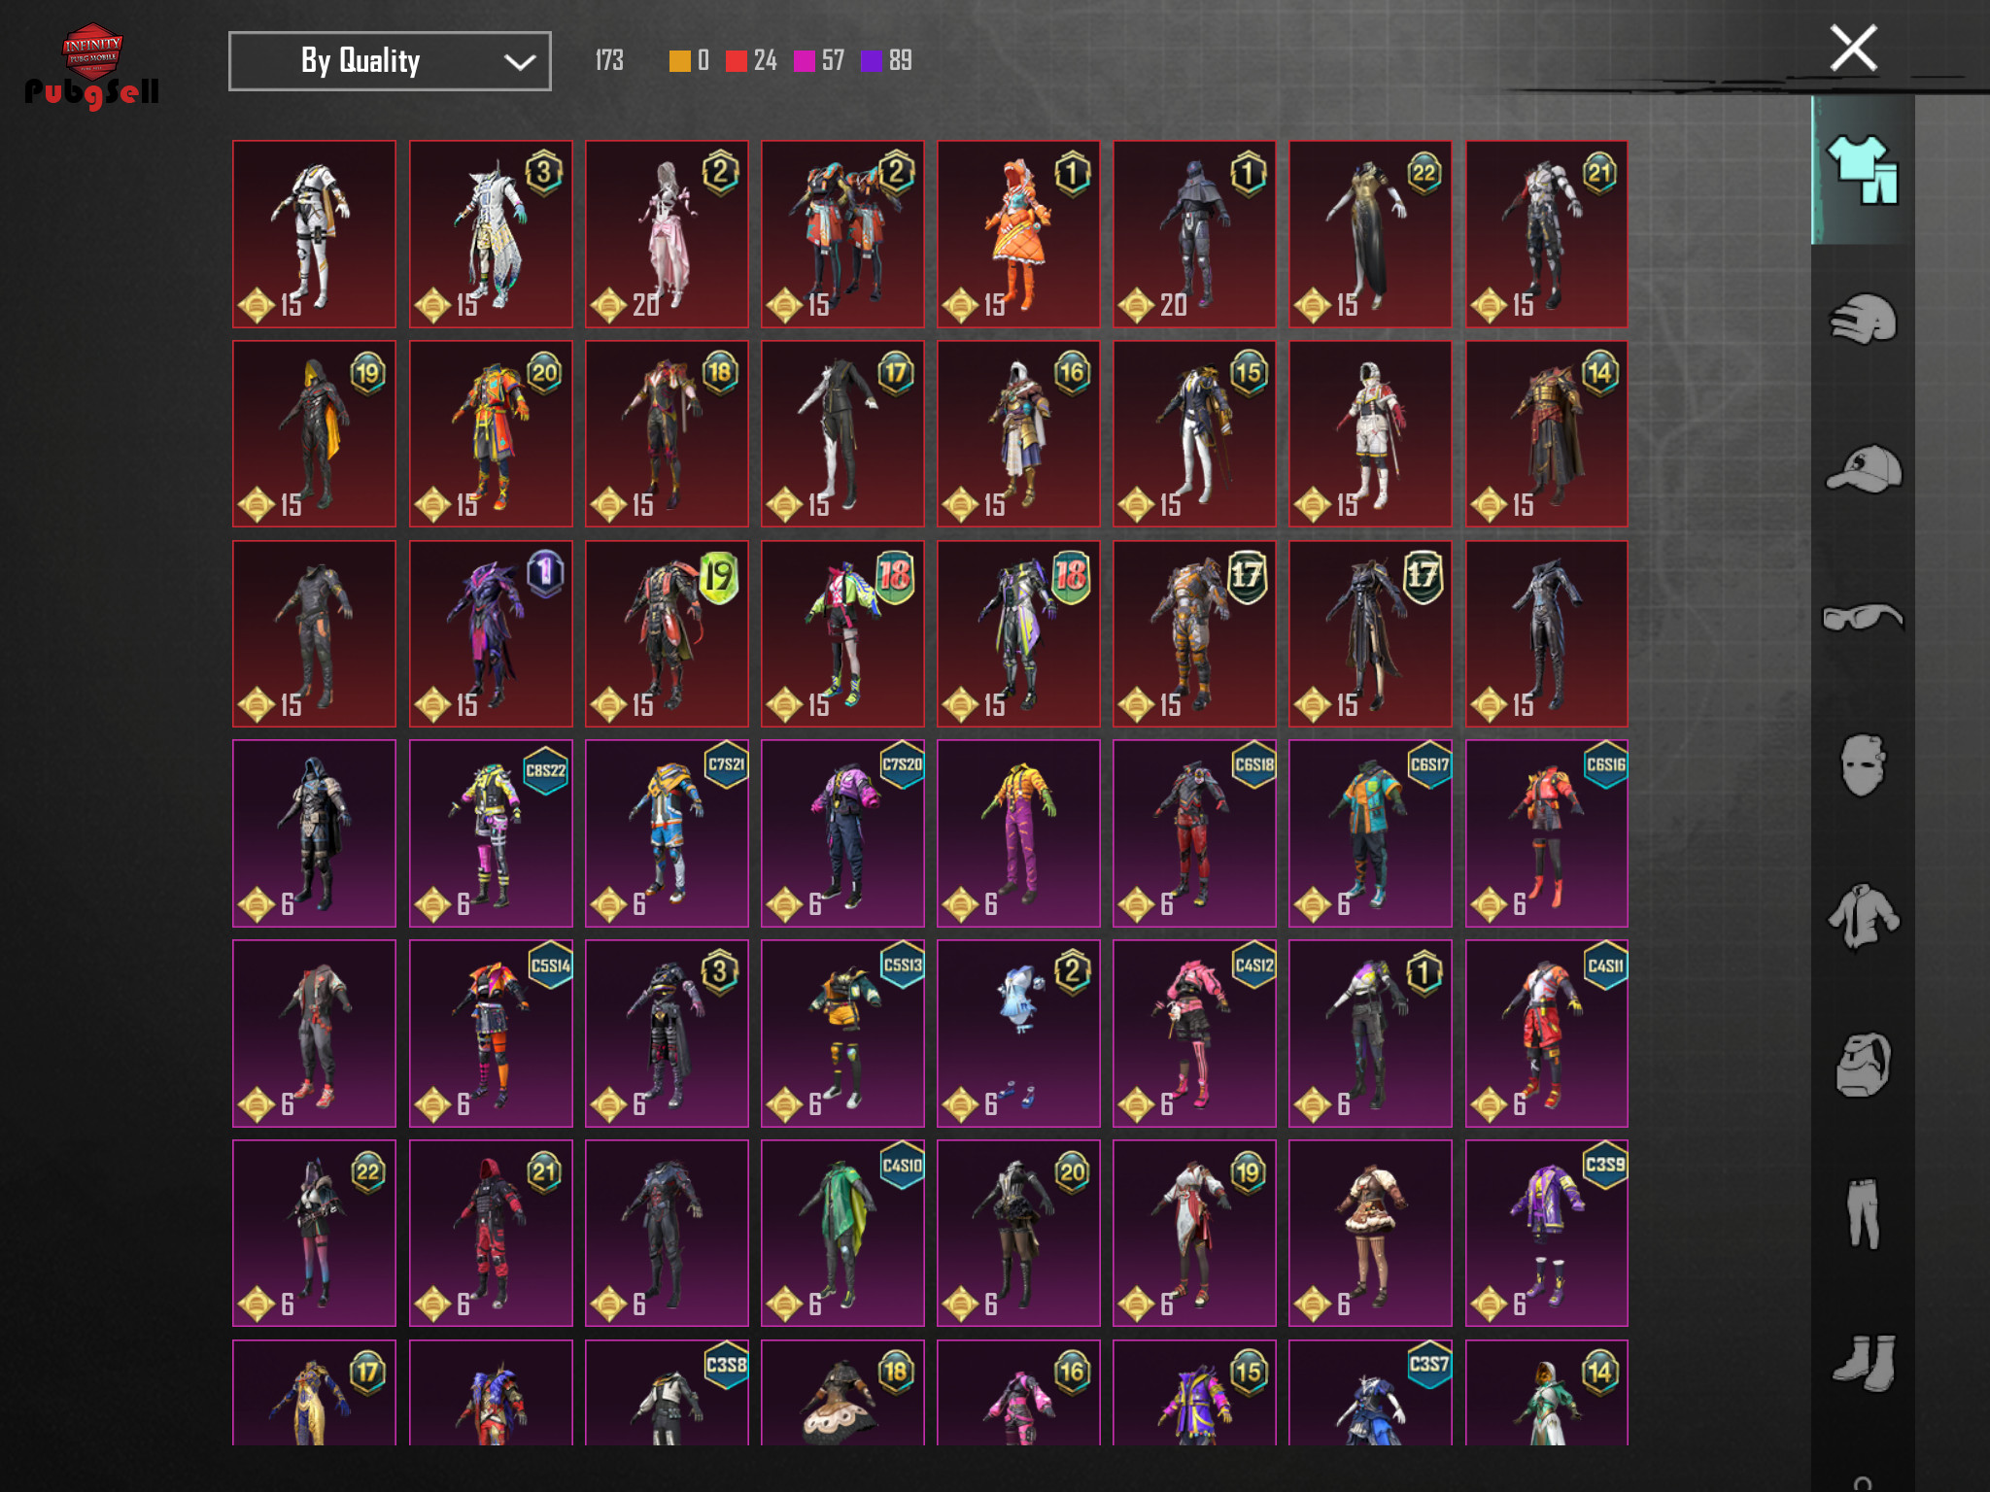This screenshot has height=1492, width=1990.
Task: Pick the C3S9 purple jacket outfit
Action: pos(1546,1233)
